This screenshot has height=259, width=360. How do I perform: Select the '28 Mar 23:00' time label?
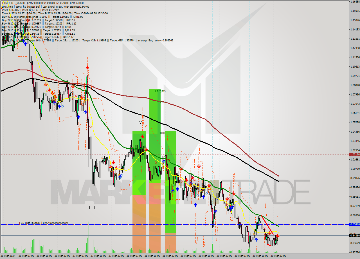pos(170,256)
